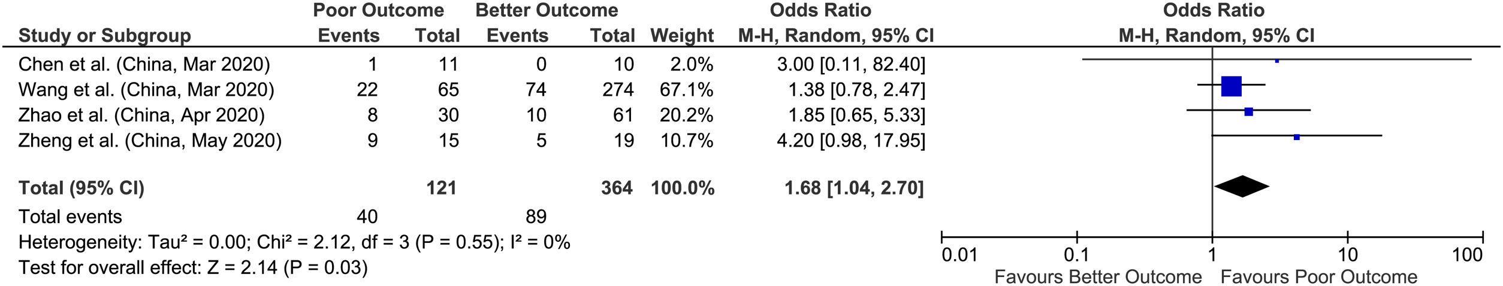
Task: Click the Weight column header
Action: point(682,36)
